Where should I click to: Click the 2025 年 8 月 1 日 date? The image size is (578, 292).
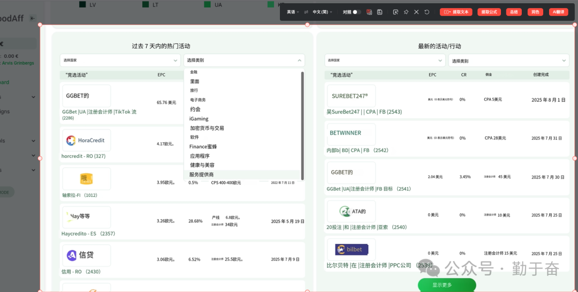[548, 100]
